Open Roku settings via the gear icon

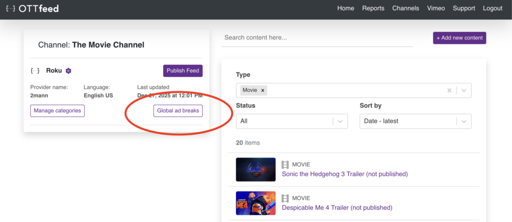[x=68, y=71]
